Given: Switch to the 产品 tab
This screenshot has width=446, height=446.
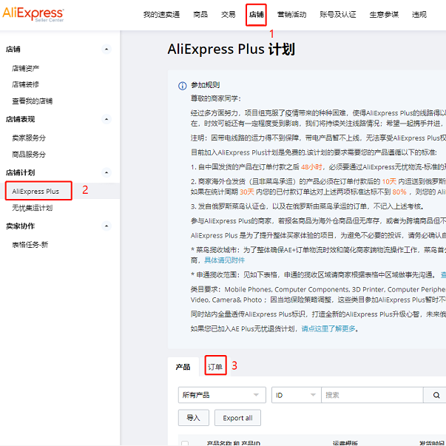Looking at the screenshot, I should 183,367.
